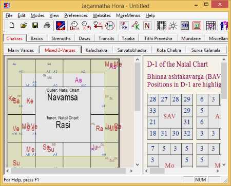This screenshot has height=186, width=231.
Task: Click the ashtakavarga pane vertical scroll thumb
Action: [224, 80]
